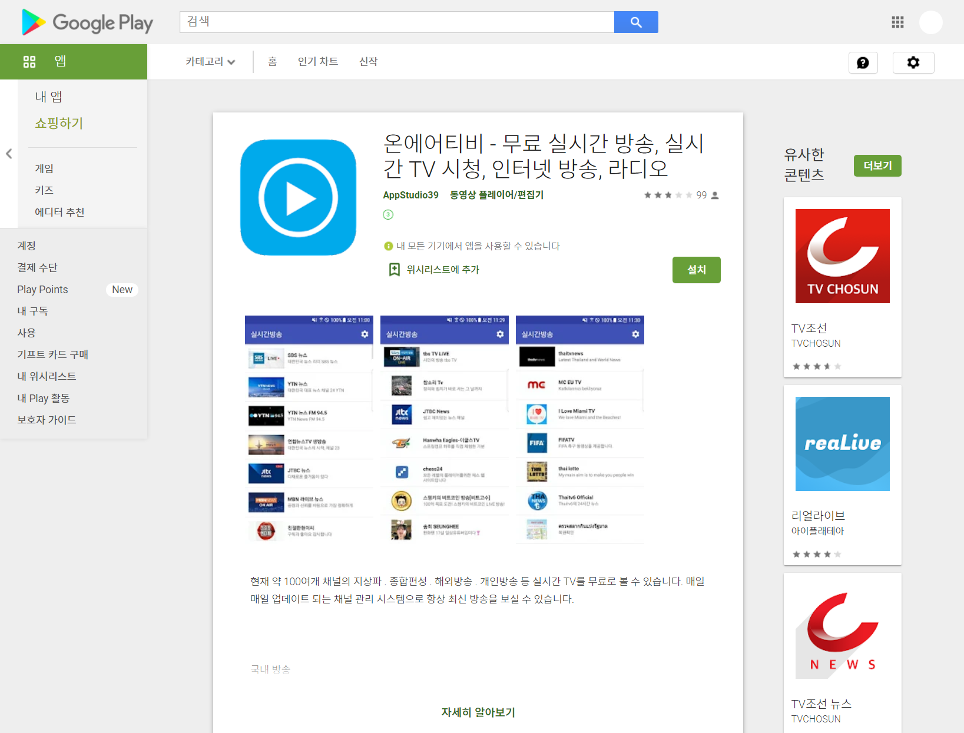This screenshot has height=733, width=964.
Task: Click the search input field
Action: tap(397, 22)
